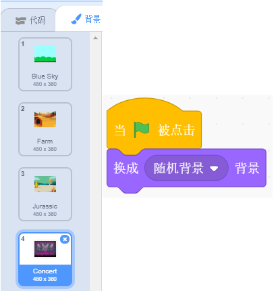Click the Farm name label

45,141
